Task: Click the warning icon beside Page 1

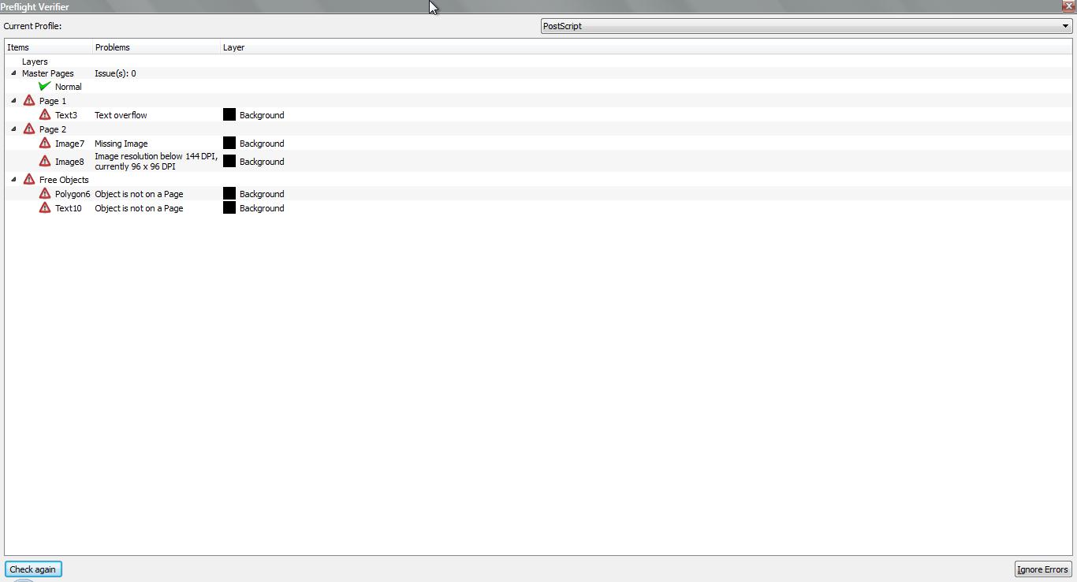Action: click(x=29, y=100)
